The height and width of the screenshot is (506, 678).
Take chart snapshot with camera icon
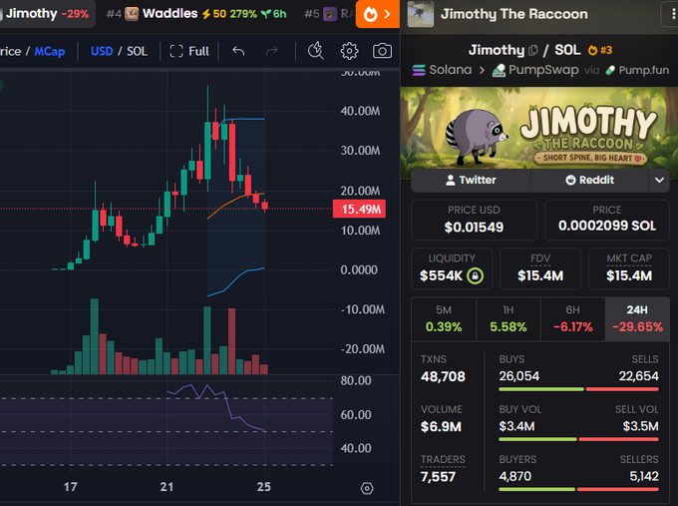tap(382, 51)
